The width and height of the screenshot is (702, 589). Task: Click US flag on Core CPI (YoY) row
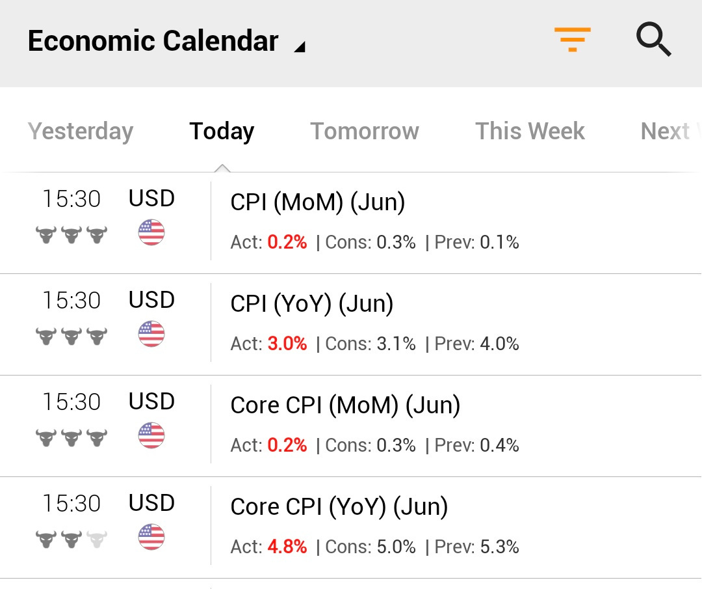(x=151, y=537)
